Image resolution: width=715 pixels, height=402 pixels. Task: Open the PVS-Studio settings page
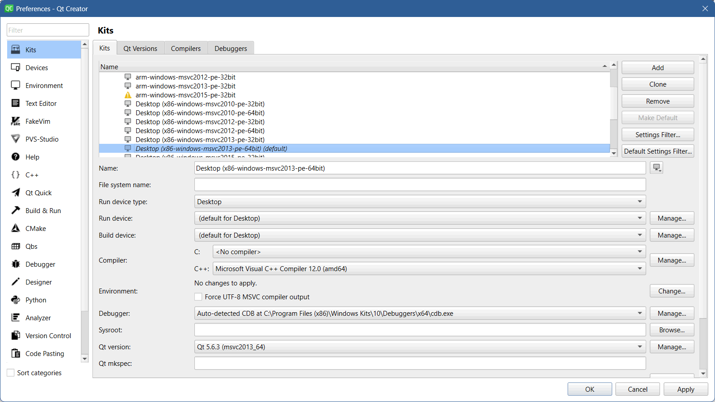point(42,139)
